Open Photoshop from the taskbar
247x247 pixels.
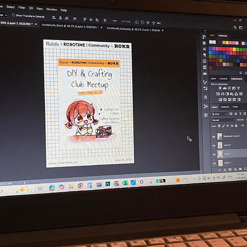click(108, 183)
